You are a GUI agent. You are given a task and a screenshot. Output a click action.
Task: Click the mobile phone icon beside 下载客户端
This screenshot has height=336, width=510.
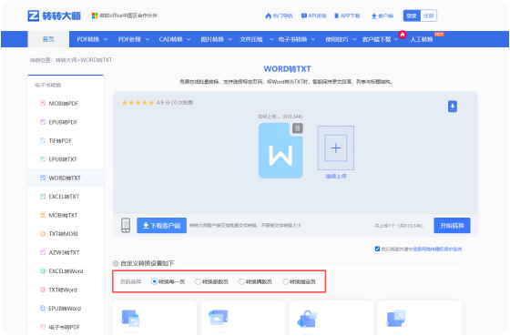click(x=126, y=225)
